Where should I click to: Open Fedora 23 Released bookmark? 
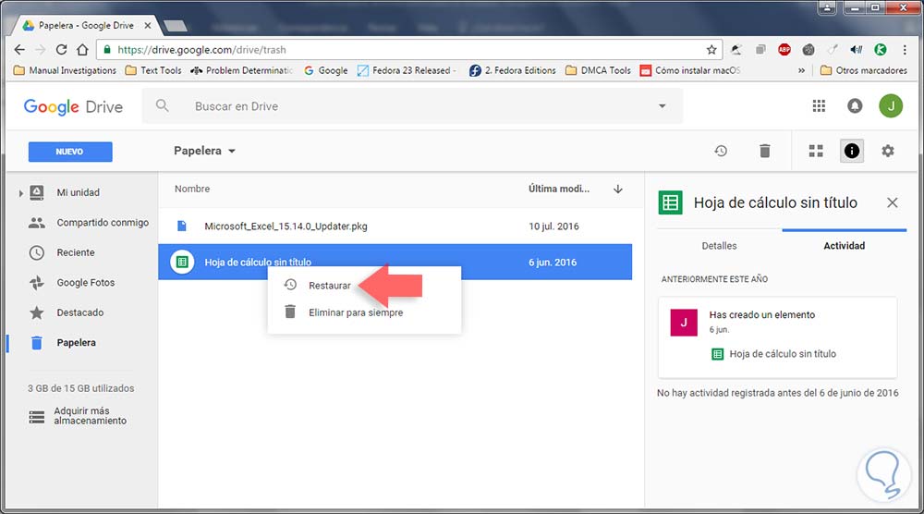point(407,70)
